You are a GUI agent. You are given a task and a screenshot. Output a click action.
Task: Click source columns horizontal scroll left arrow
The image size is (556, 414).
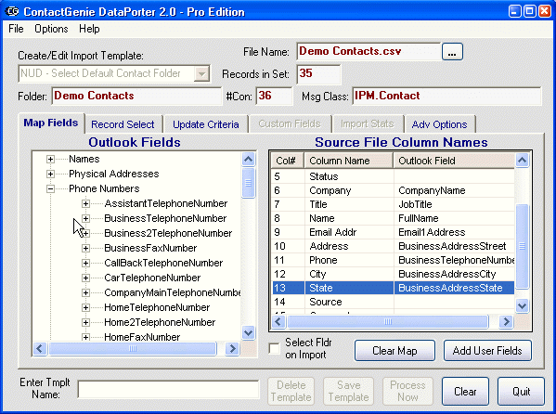point(278,322)
